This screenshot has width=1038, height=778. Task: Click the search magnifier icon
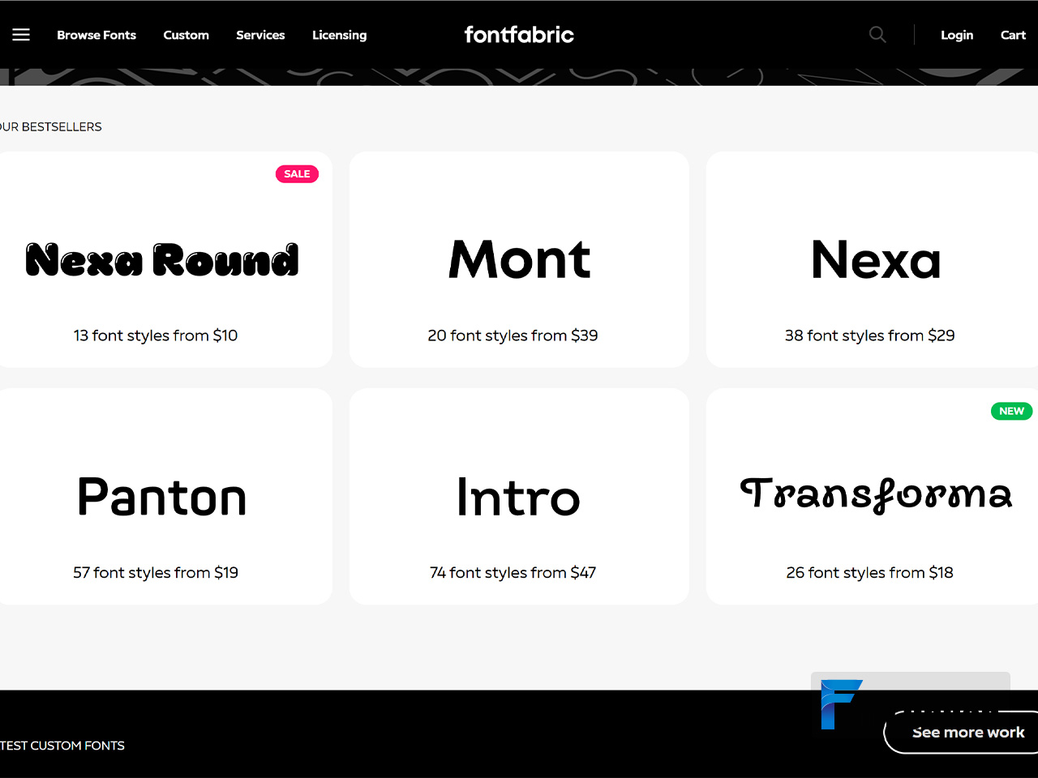point(877,34)
